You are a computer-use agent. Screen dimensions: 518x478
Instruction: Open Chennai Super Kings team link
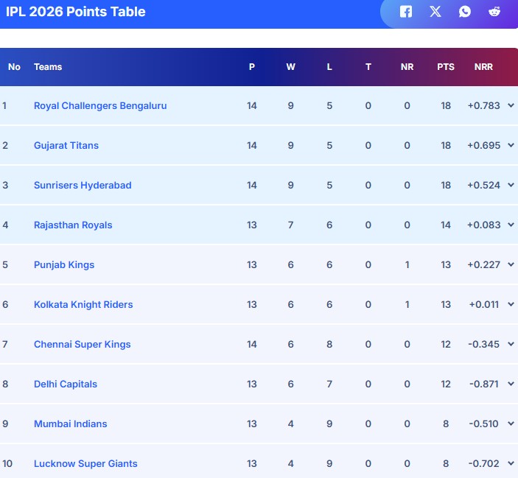pyautogui.click(x=83, y=344)
